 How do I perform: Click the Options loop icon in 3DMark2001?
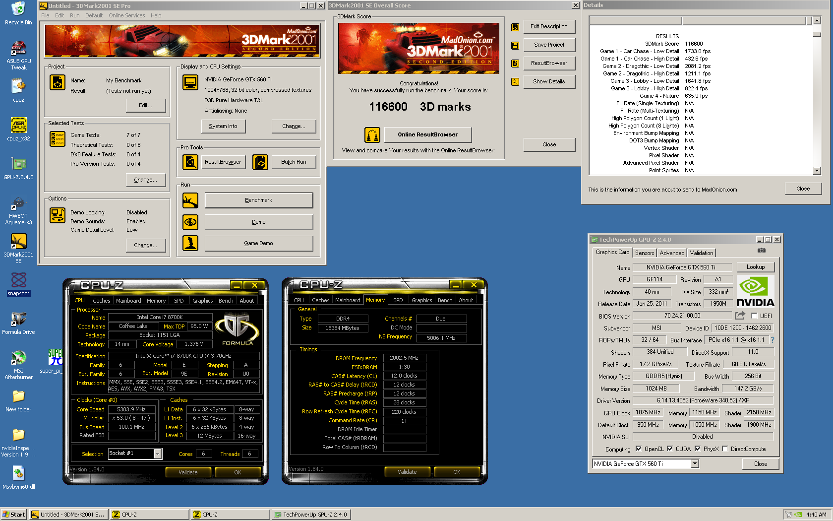click(58, 215)
